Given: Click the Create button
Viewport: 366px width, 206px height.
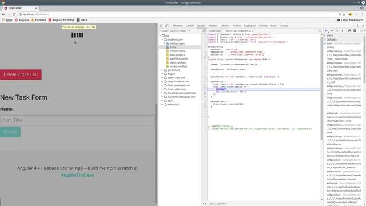Looking at the screenshot, I should tap(10, 132).
